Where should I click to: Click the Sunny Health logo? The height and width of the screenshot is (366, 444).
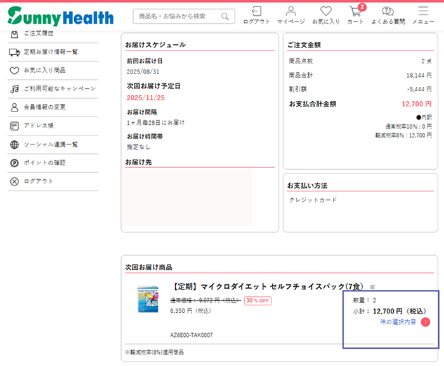pos(61,16)
